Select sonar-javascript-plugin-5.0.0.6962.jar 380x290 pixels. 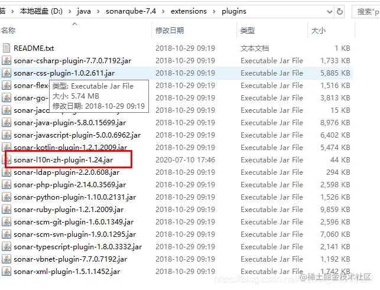coord(77,135)
